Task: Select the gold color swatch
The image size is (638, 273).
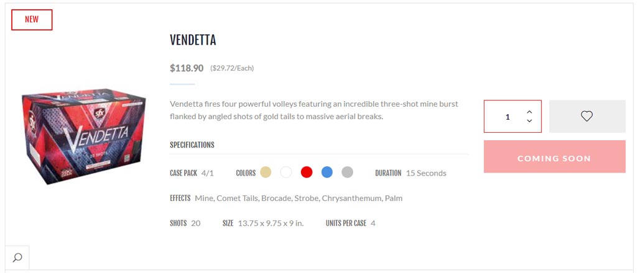Action: tap(266, 172)
